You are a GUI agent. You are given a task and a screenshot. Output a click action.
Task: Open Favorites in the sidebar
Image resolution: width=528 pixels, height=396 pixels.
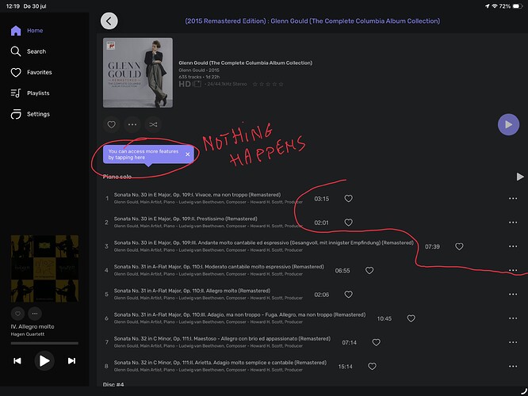click(32, 72)
